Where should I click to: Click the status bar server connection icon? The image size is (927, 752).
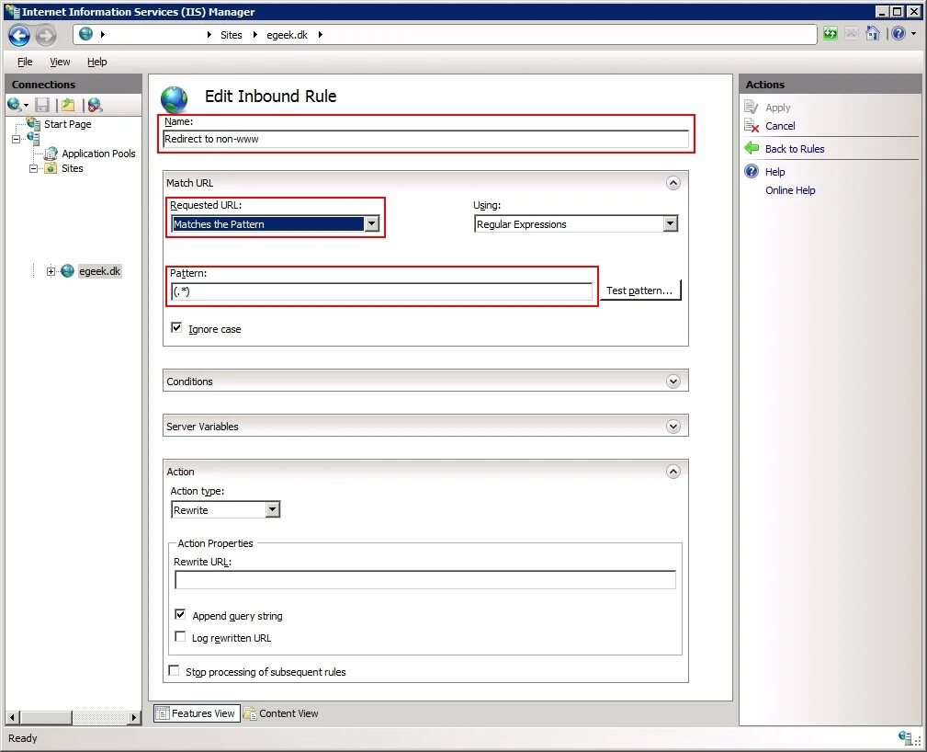905,738
